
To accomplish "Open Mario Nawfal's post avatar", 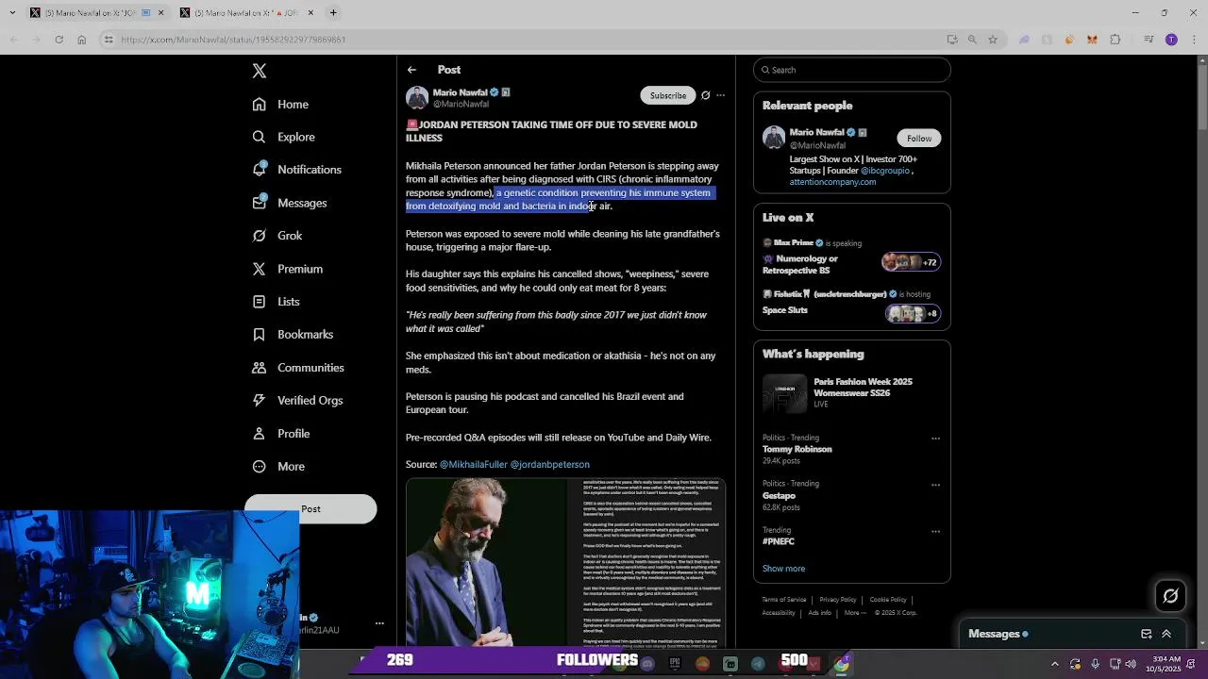I will (417, 97).
